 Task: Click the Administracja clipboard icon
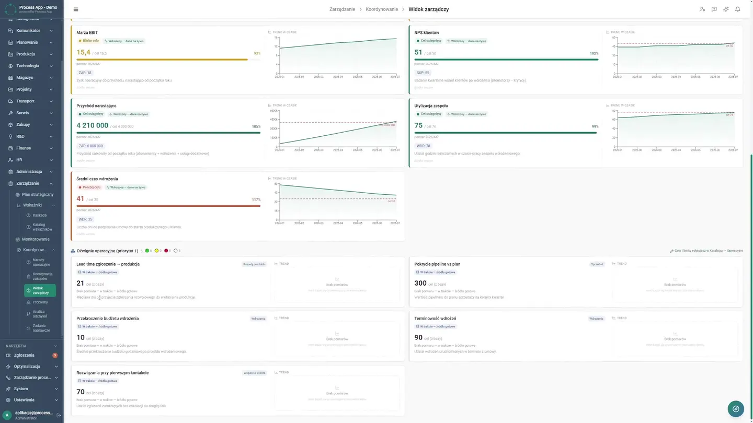click(10, 172)
